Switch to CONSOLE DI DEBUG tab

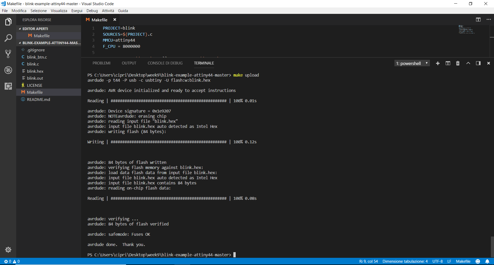click(x=165, y=63)
